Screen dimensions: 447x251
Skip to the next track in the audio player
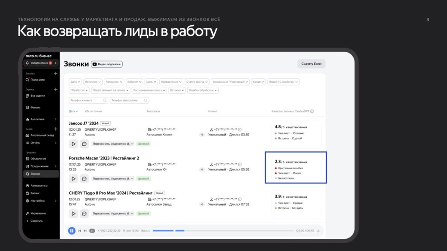[85, 231]
